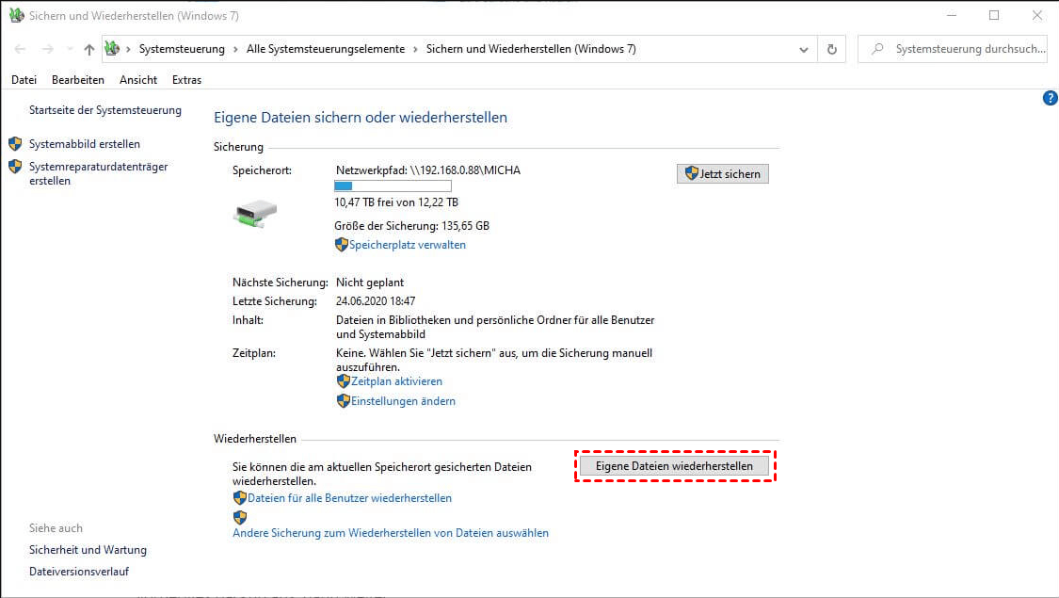
Task: Click shield icon beside Systemreparaturdatenträger erstellen
Action: (15, 167)
